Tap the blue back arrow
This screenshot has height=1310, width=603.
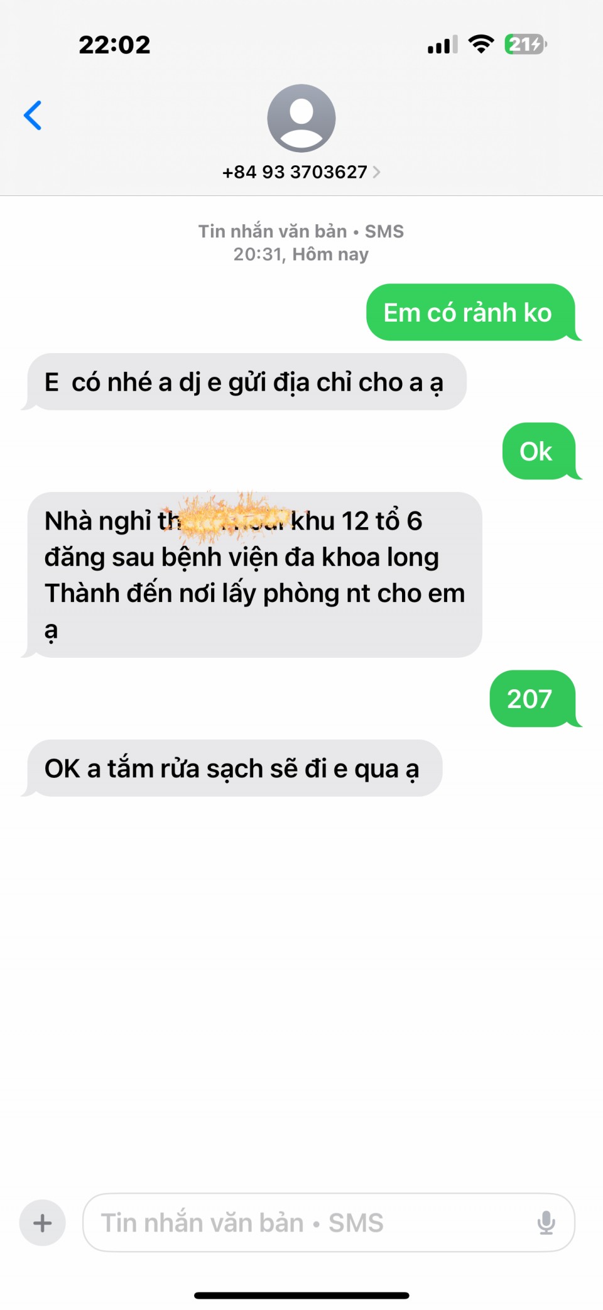coord(33,116)
